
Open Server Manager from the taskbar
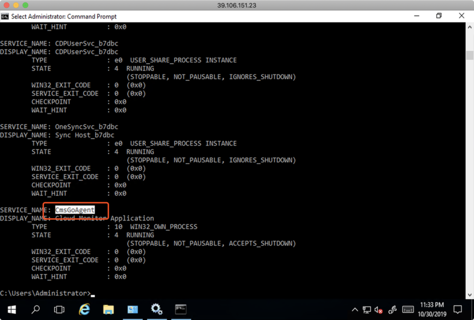tap(132, 309)
